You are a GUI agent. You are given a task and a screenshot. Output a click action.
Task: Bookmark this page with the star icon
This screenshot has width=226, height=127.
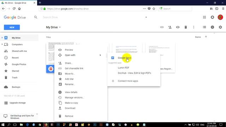154,8
